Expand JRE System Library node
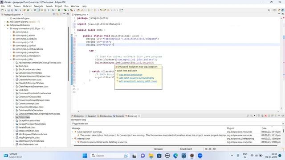Image resolution: width=285 pixels, height=160 pixels. (5, 22)
